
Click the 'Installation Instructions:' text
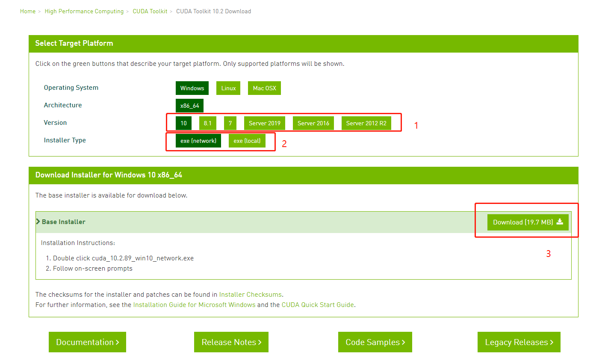click(78, 243)
